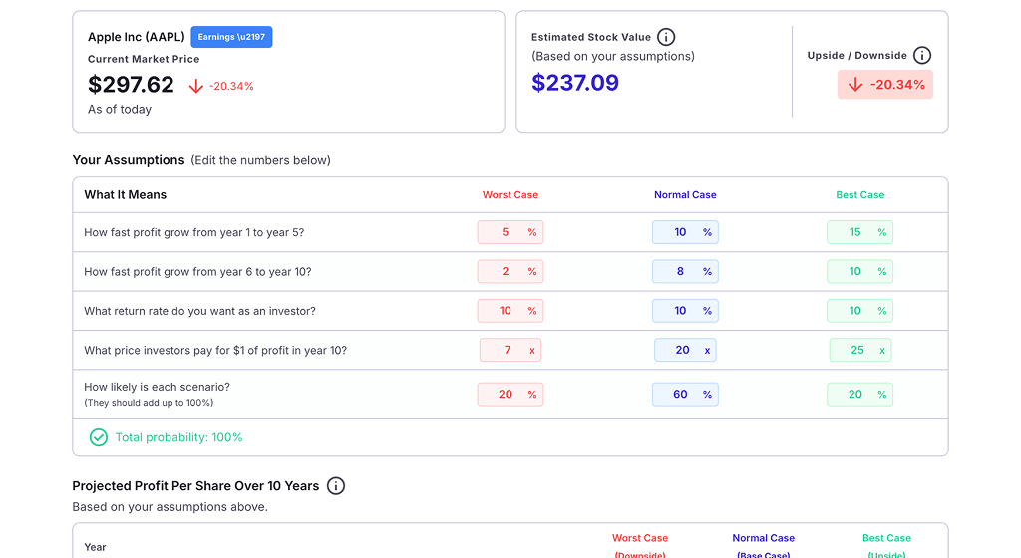Image resolution: width=1021 pixels, height=558 pixels.
Task: Click 'How likely is each scenario?' row label
Action: [157, 387]
